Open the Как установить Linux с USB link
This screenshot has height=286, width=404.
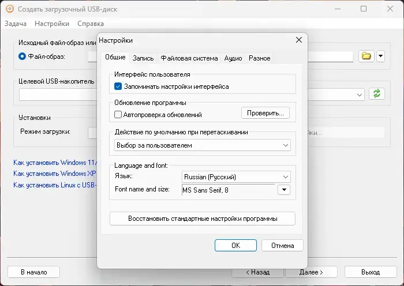[x=55, y=185]
